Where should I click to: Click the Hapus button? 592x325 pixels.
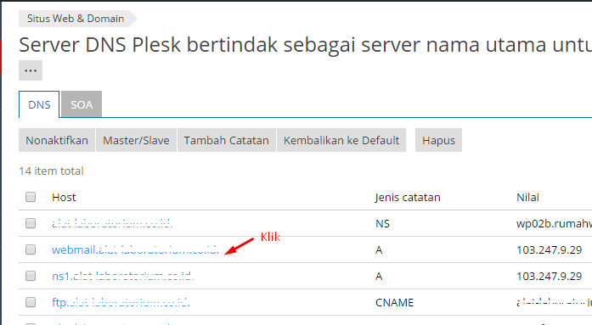[438, 140]
